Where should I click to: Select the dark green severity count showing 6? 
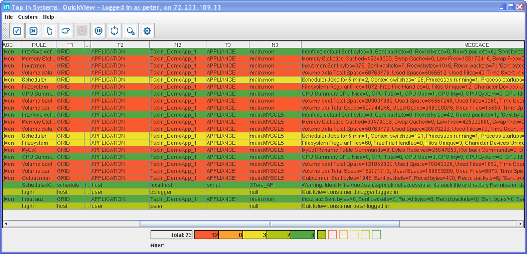(303, 235)
